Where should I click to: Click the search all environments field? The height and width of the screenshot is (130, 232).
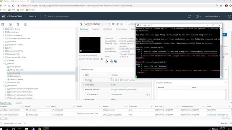(58, 16)
